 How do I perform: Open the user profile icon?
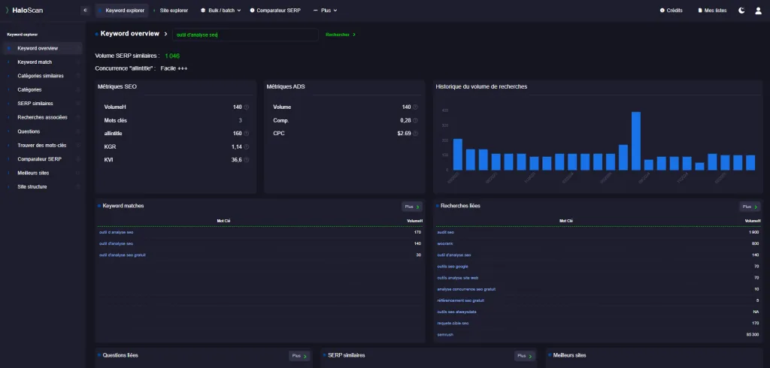point(758,11)
